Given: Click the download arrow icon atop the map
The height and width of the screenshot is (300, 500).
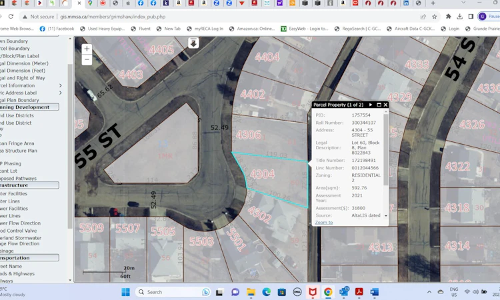Looking at the screenshot, I should click(193, 43).
